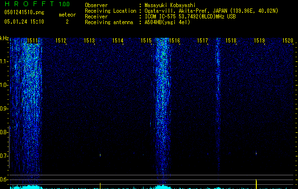This screenshot has width=298, height=189.
Task: Click the 1514 time axis marker
Action: click(117, 41)
